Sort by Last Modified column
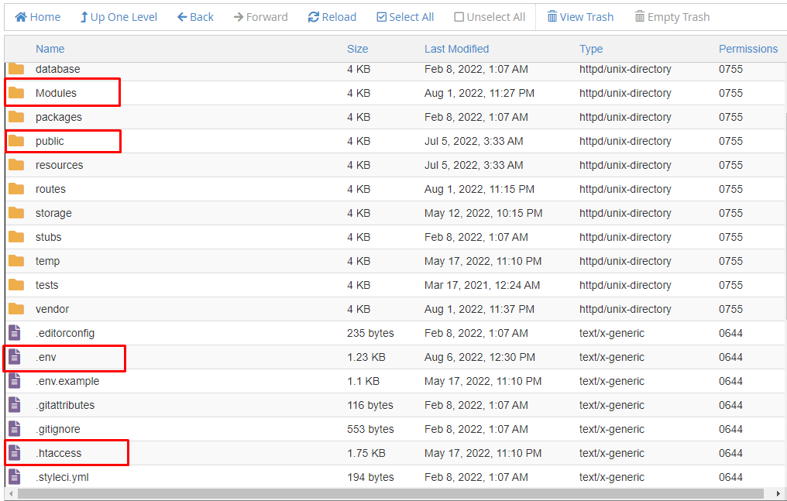This screenshot has height=501, width=787. 456,49
